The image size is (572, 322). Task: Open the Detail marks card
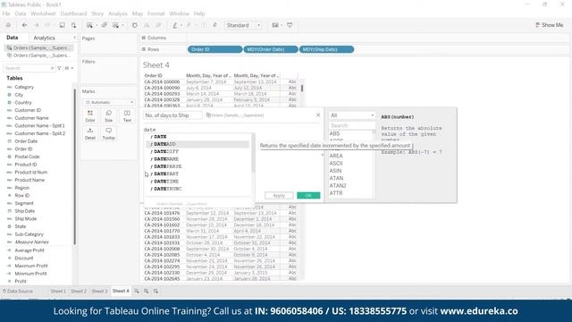pyautogui.click(x=90, y=133)
